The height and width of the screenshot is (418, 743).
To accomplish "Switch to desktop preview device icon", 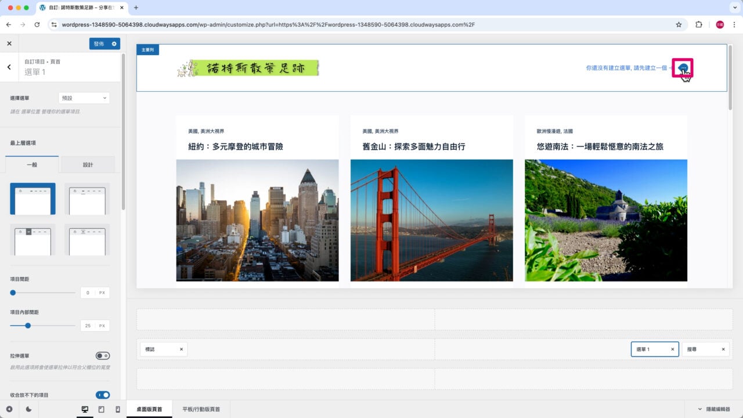I will [x=85, y=409].
